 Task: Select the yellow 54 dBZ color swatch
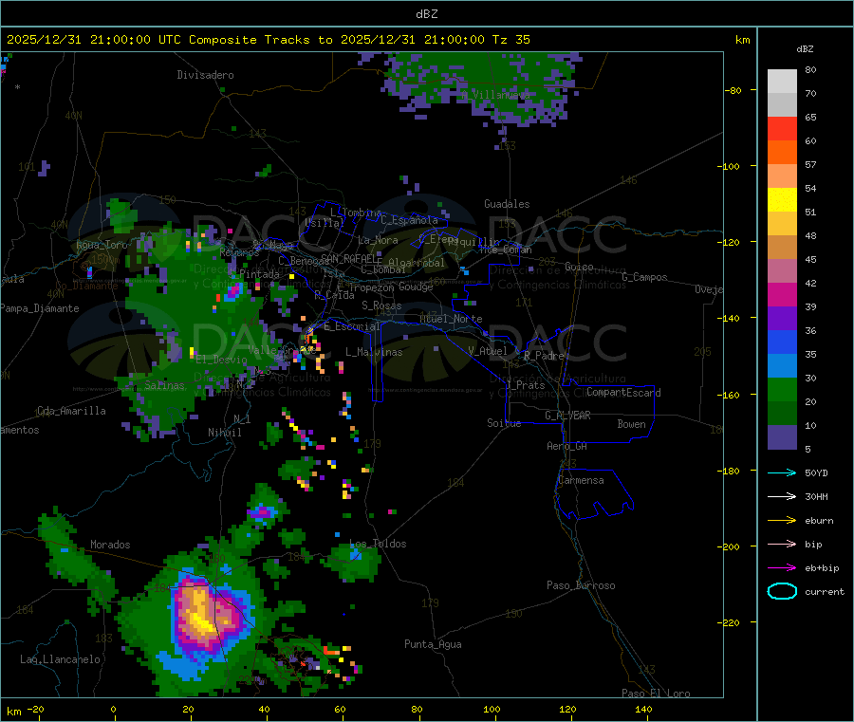[x=782, y=200]
